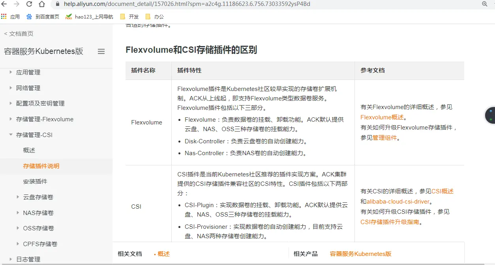Expand the 云盘存储卷 tree node
Screen dimensions: 495x265
click(x=18, y=197)
